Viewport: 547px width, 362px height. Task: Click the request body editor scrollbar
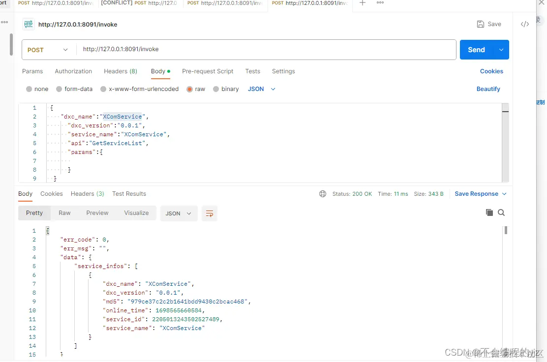click(x=505, y=143)
